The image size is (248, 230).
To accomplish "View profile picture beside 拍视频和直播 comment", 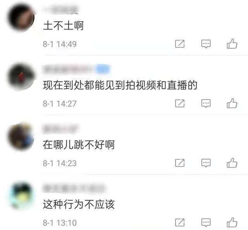I will click(x=21, y=77).
